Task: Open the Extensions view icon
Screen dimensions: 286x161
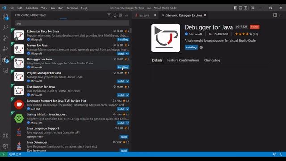Action: [x=5, y=59]
